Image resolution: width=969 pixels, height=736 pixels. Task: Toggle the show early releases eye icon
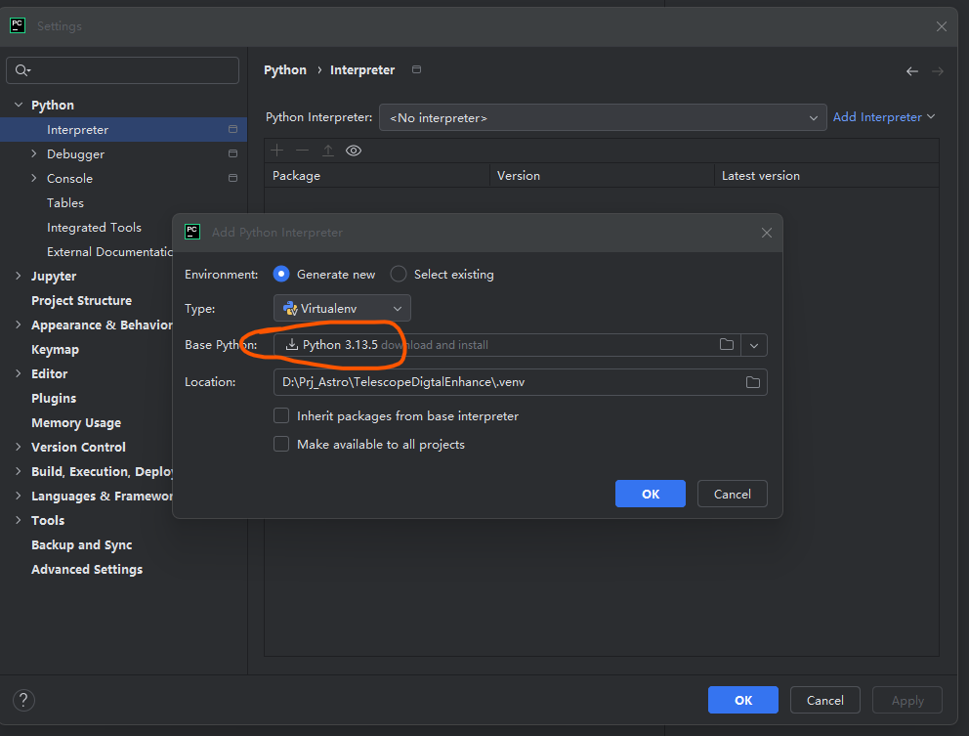354,151
